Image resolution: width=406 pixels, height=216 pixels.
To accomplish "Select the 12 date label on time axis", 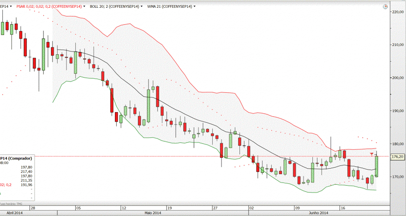I will 124,208.
